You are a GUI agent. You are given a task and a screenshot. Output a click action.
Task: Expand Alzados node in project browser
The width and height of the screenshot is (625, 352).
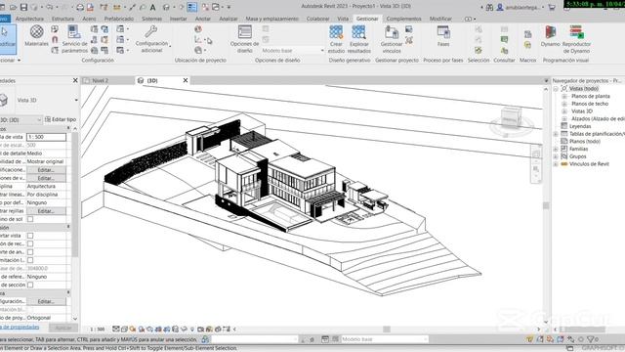pos(564,119)
